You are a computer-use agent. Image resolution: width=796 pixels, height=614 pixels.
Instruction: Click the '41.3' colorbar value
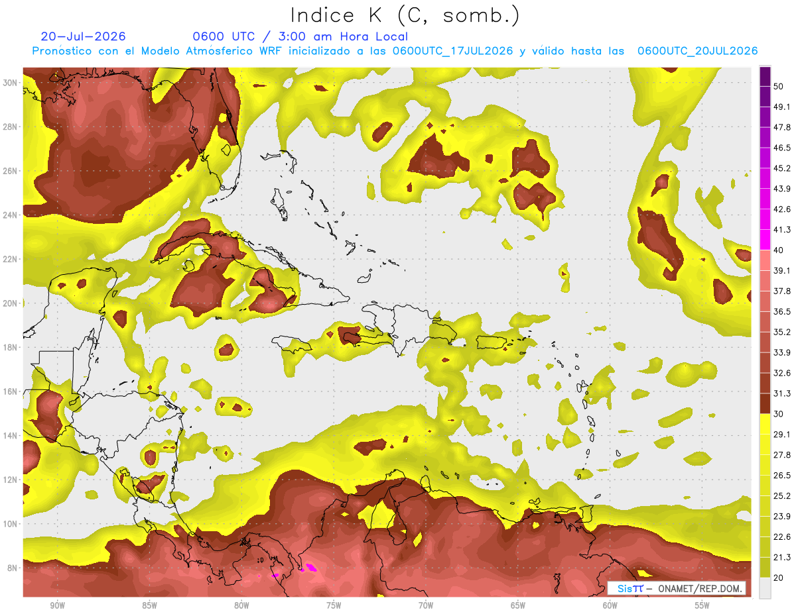pos(782,230)
